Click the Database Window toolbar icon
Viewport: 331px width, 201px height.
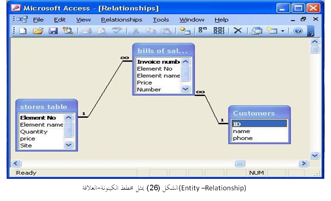point(258,31)
